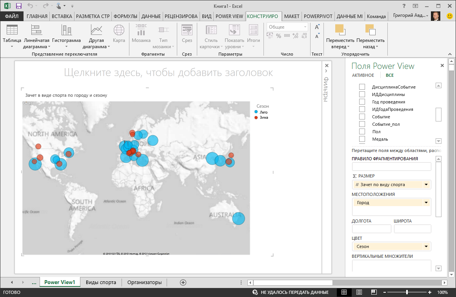Open dropdown for Зачет по виду спорта
456x297 pixels.
(426, 185)
